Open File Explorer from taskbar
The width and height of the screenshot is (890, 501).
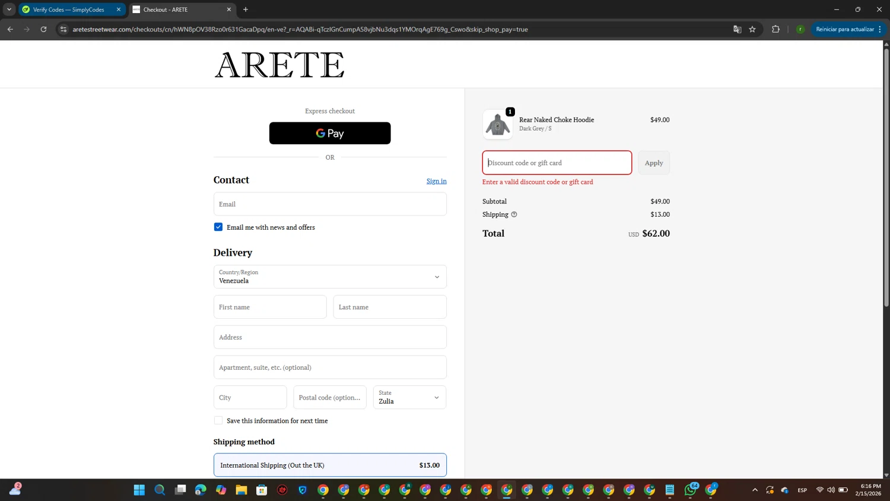tap(241, 490)
